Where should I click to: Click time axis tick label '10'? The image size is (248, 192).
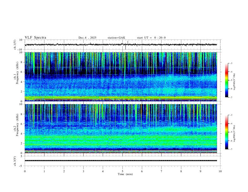220,171
